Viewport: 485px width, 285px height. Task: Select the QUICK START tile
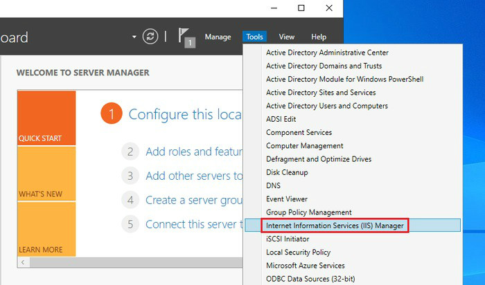click(x=46, y=118)
